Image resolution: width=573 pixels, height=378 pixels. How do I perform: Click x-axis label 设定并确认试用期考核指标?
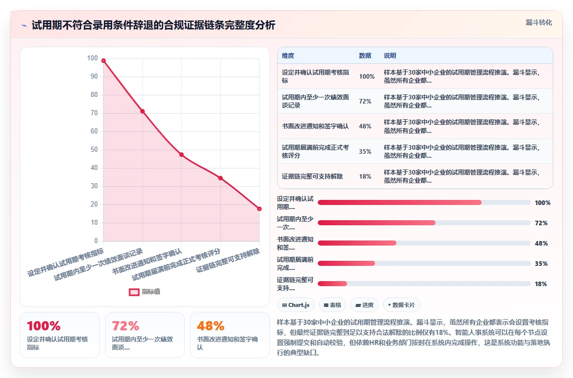tap(66, 262)
